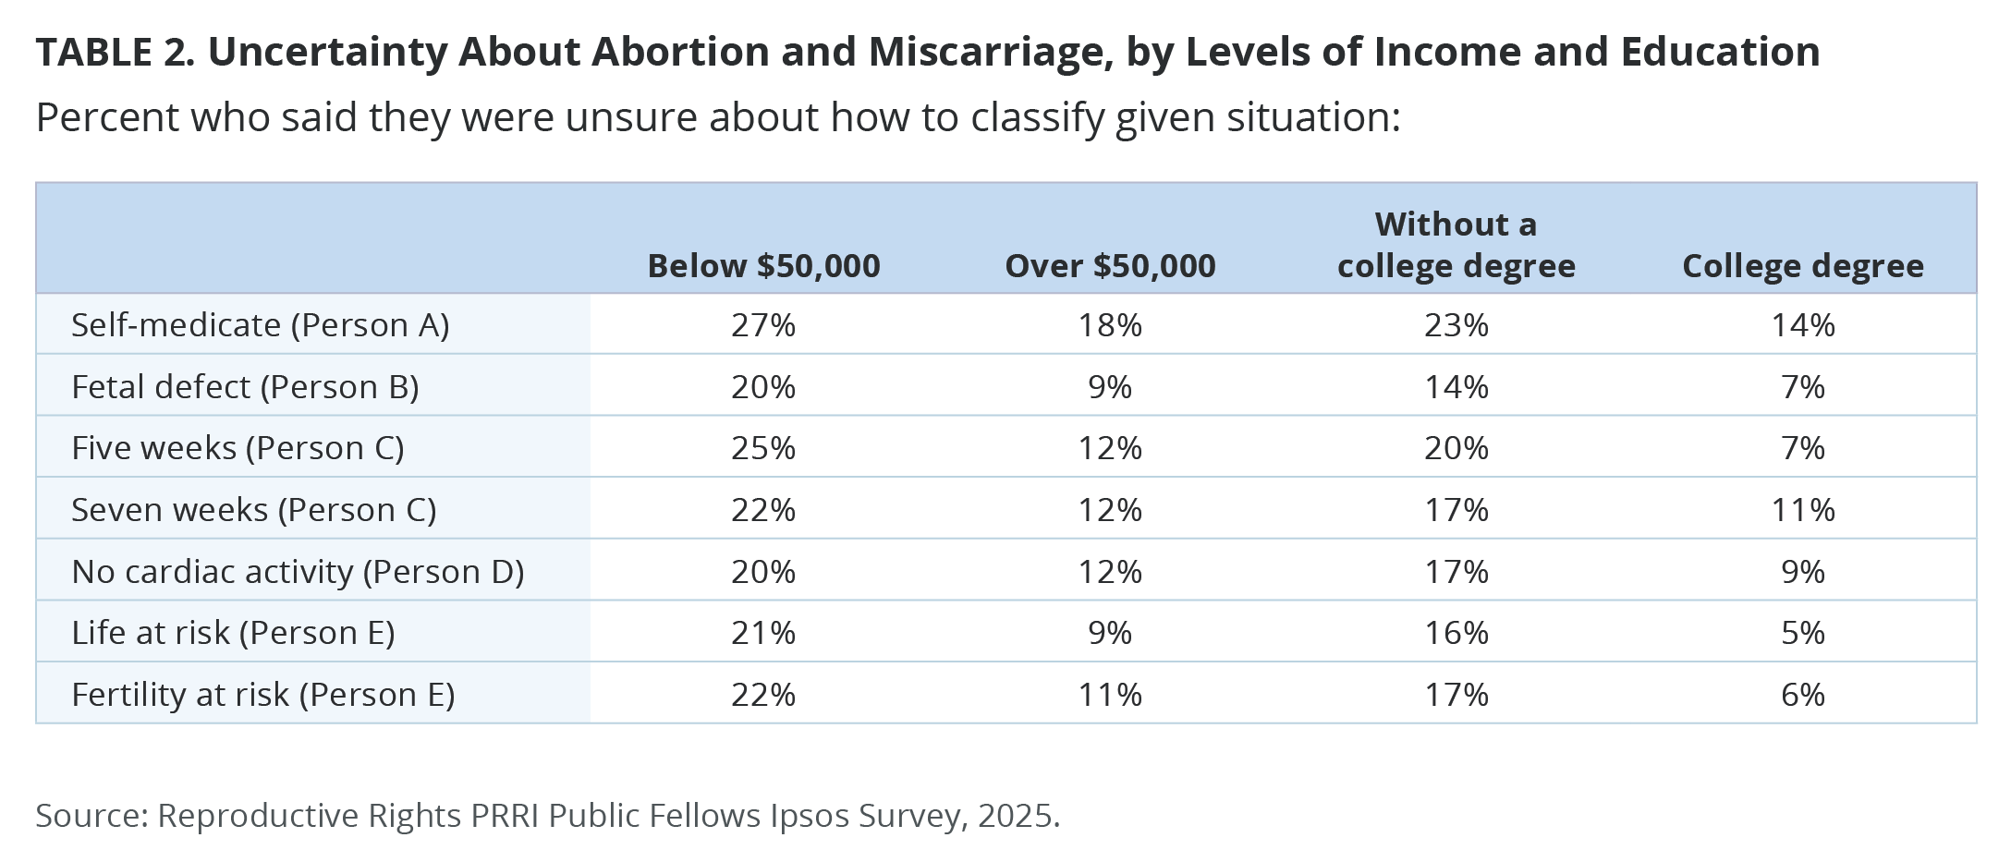Viewport: 2011px width, 862px height.
Task: Select the 'Fertility at risk (Person E)' label
Action: point(262,695)
